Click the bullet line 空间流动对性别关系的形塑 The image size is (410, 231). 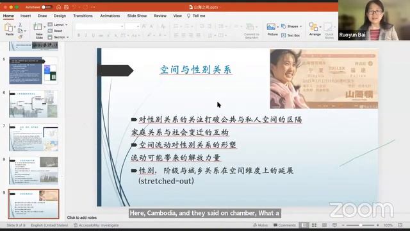point(187,145)
